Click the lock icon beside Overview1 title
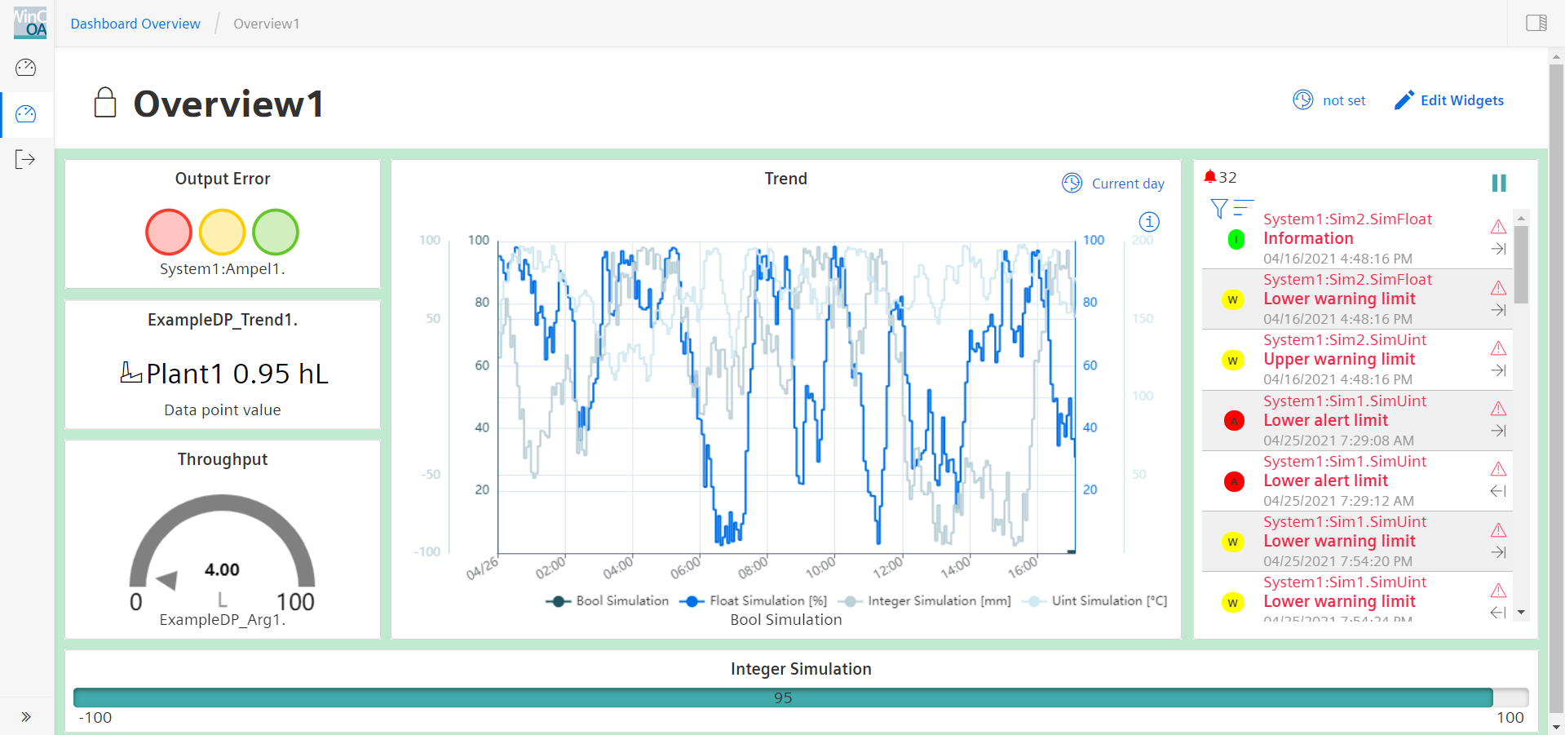The height and width of the screenshot is (735, 1565). [105, 103]
